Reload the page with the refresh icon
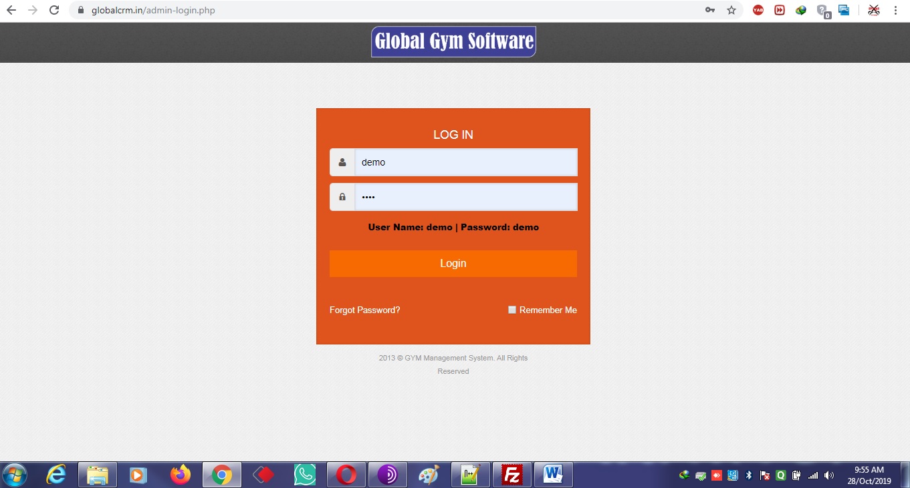The height and width of the screenshot is (488, 910). (x=54, y=10)
